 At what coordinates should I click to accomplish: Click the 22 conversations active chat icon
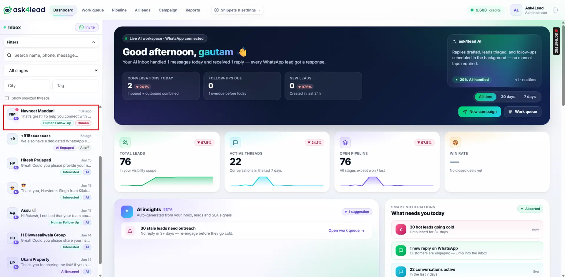pyautogui.click(x=401, y=272)
